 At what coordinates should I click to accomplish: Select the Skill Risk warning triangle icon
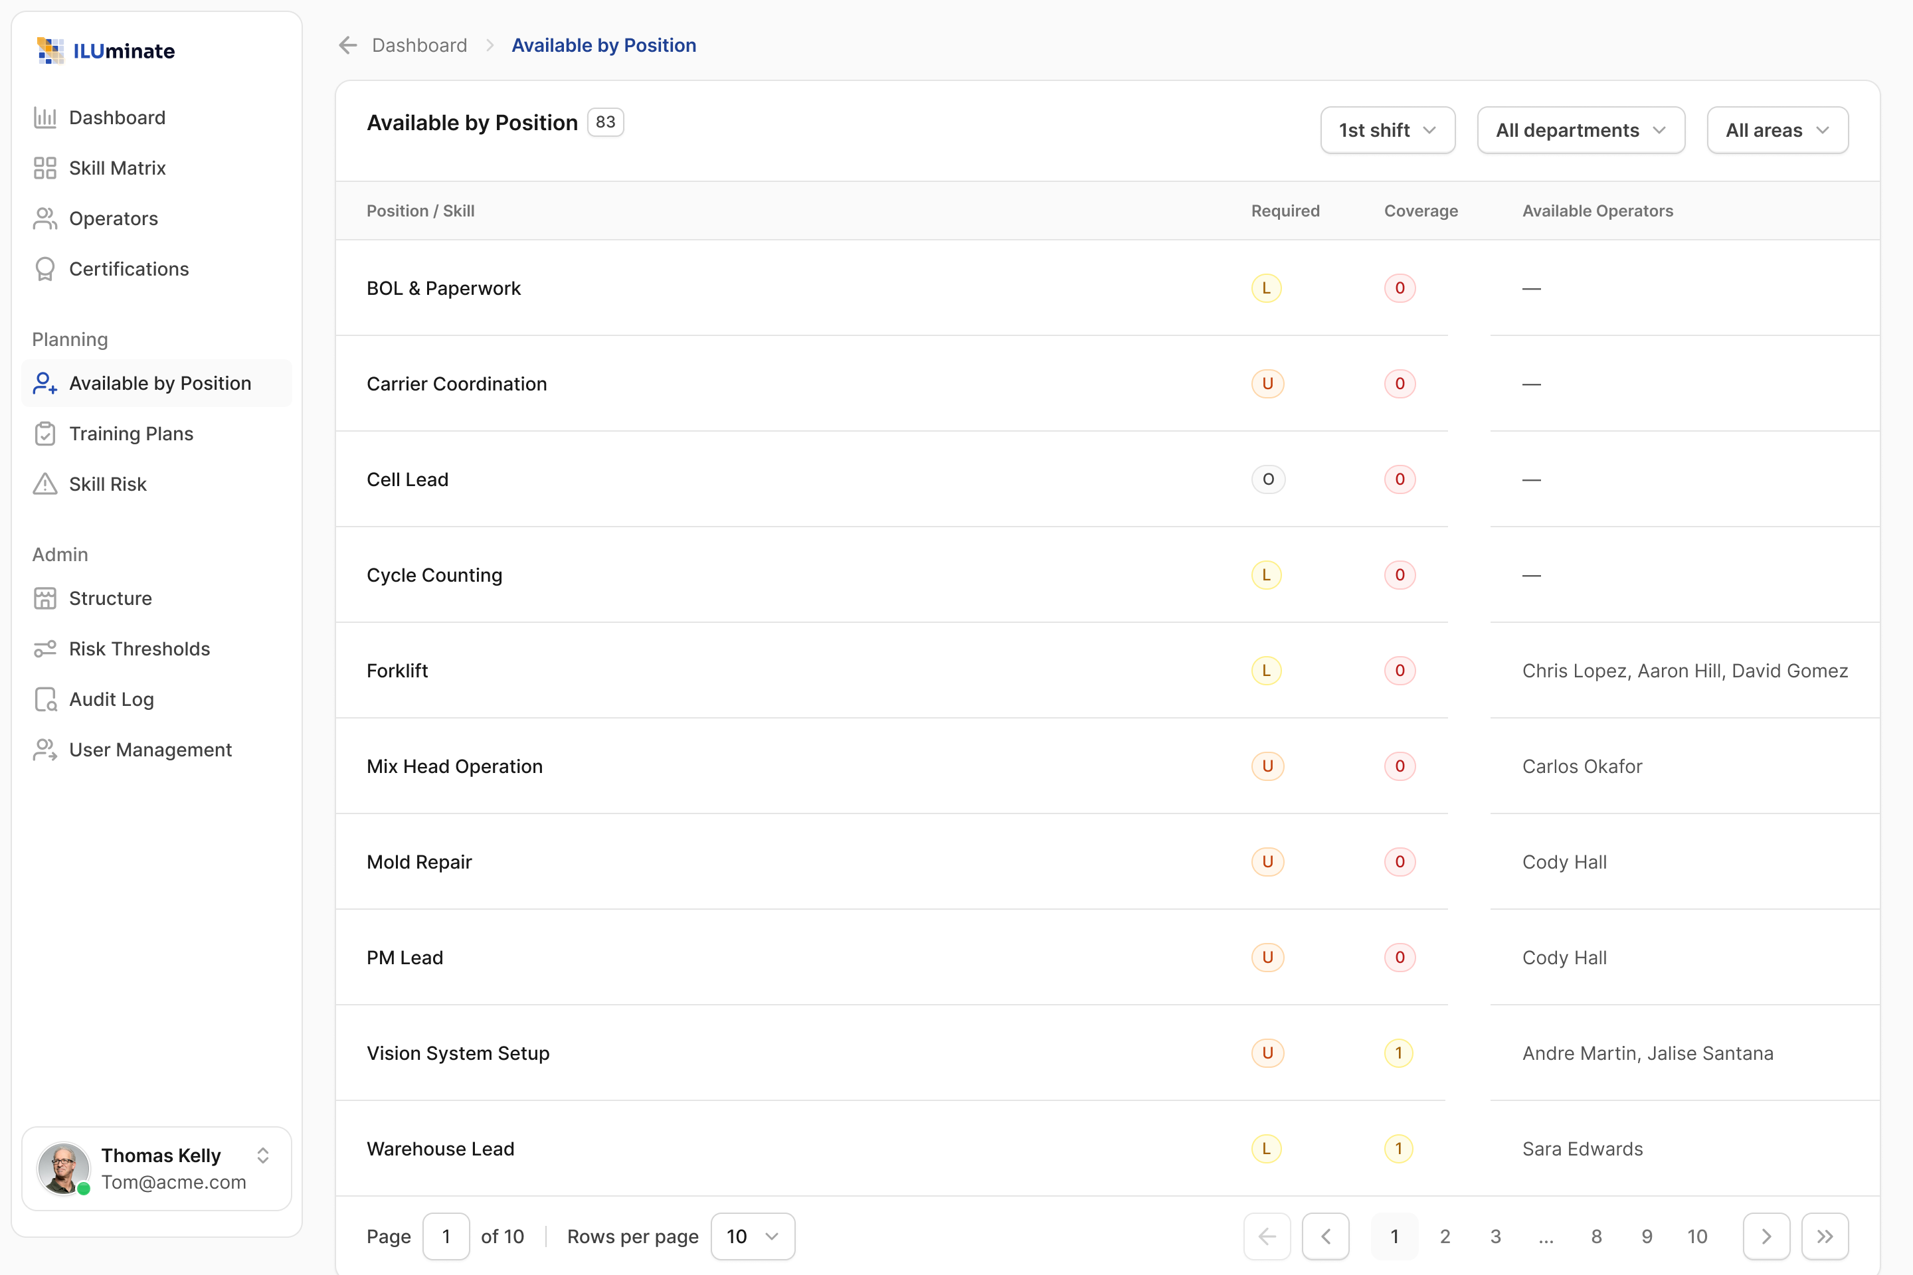pos(45,484)
